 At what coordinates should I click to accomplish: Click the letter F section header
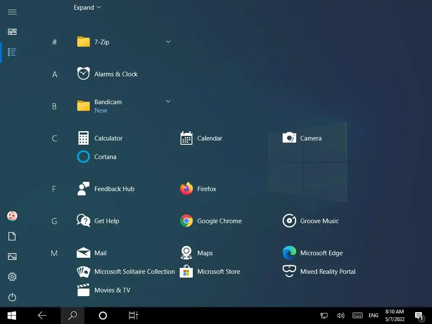54,189
